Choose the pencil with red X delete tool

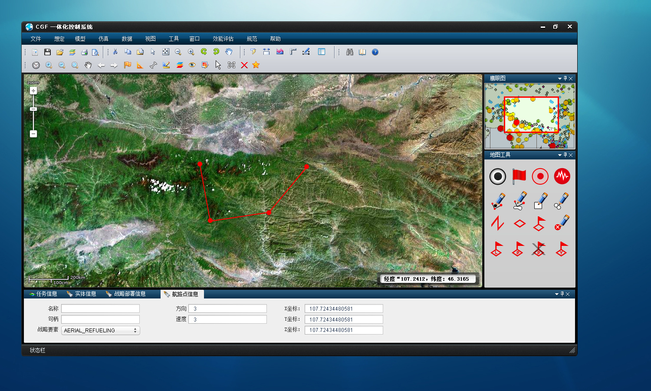(562, 222)
